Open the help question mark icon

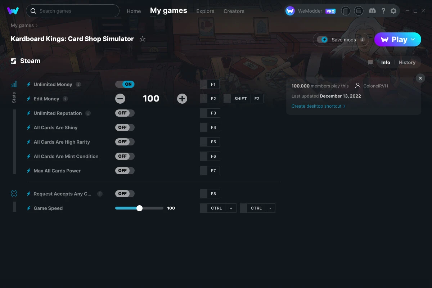pyautogui.click(x=383, y=11)
